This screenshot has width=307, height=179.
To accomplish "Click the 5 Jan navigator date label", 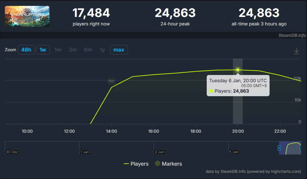I will coord(234,152).
